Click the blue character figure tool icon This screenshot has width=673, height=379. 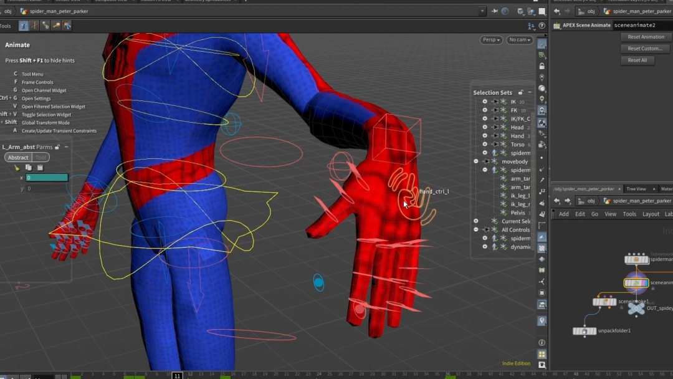tap(67, 26)
